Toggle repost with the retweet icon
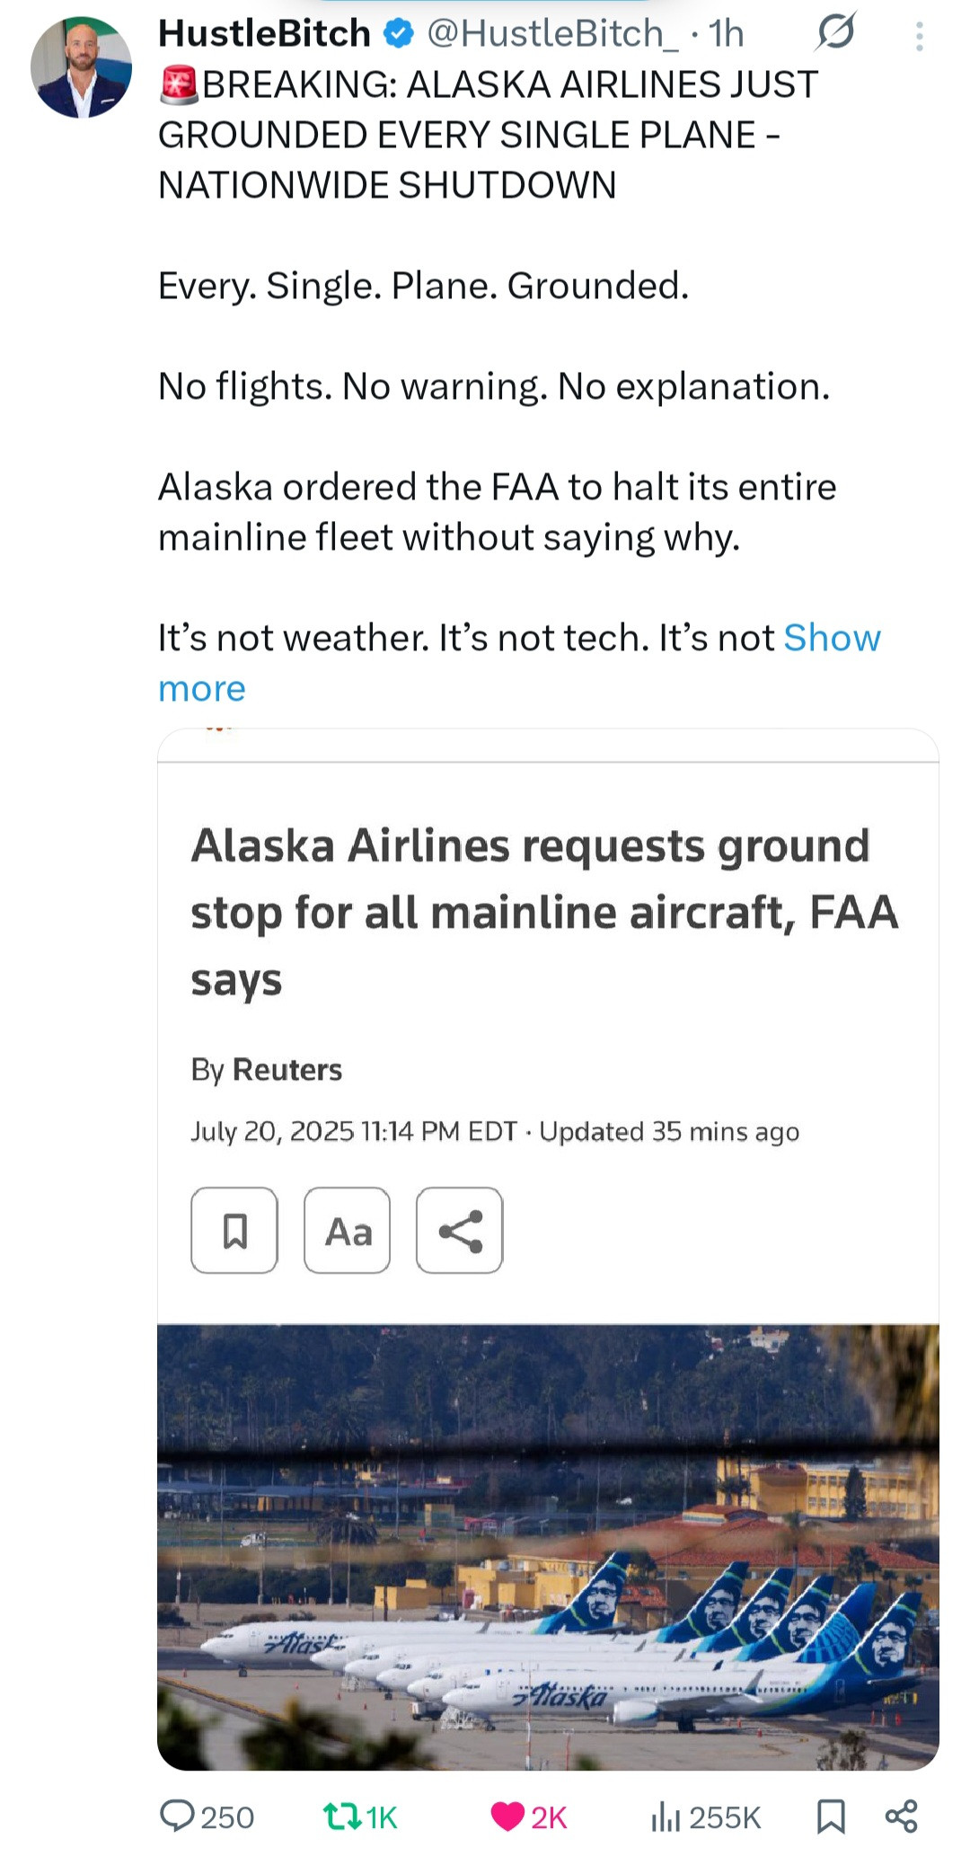 (341, 1816)
